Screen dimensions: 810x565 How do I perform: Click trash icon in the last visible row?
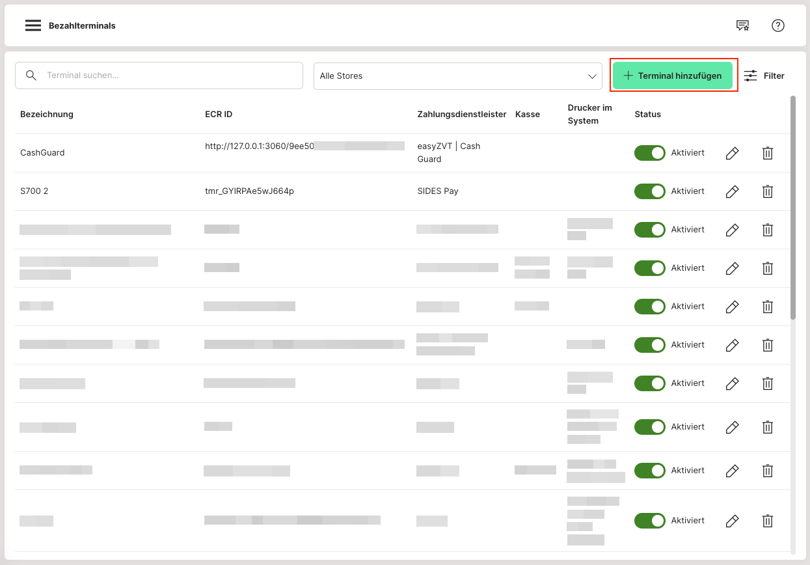tap(768, 521)
